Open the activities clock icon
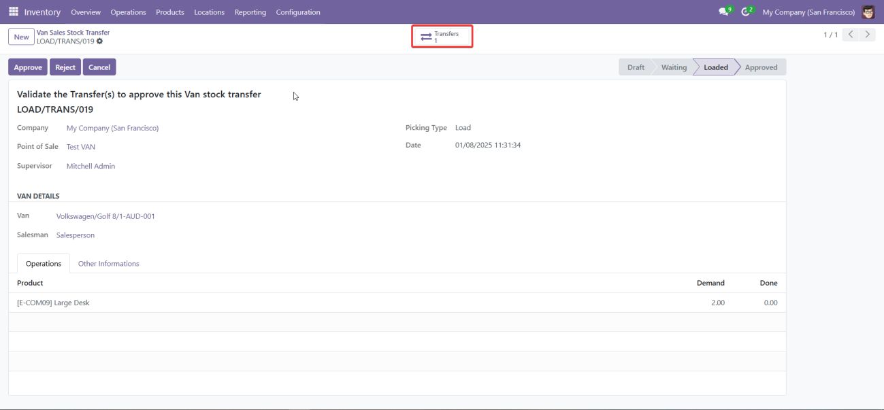Screen dimensions: 884x410 coord(747,12)
